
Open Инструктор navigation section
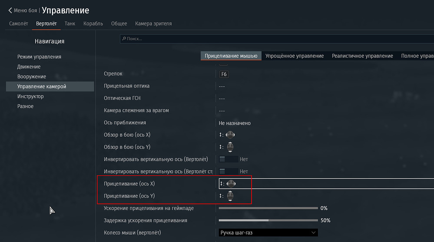30,96
